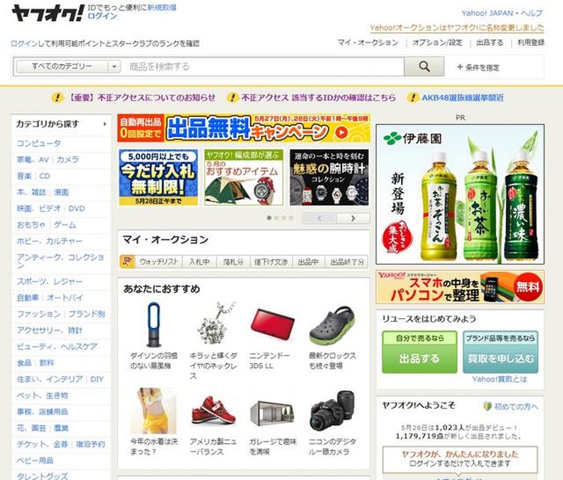563x480 pixels.
Task: Click the beginner mark icon near 初めての方へ
Action: coord(487,406)
